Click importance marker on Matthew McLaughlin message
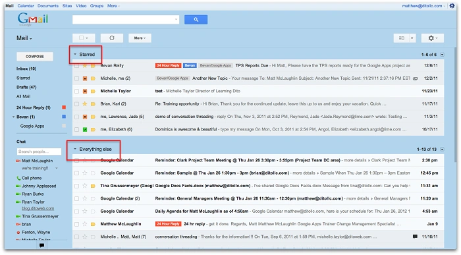This screenshot has height=255, width=461. [93, 224]
